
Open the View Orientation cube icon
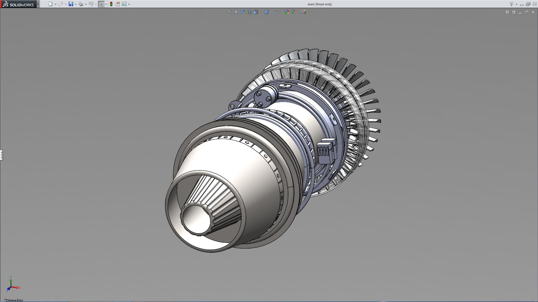tap(256, 12)
